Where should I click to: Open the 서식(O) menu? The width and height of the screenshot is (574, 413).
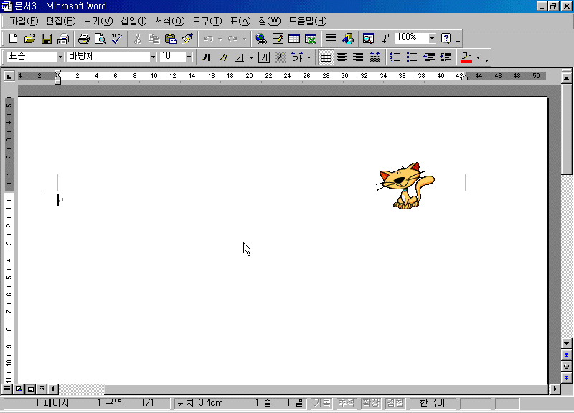[169, 22]
